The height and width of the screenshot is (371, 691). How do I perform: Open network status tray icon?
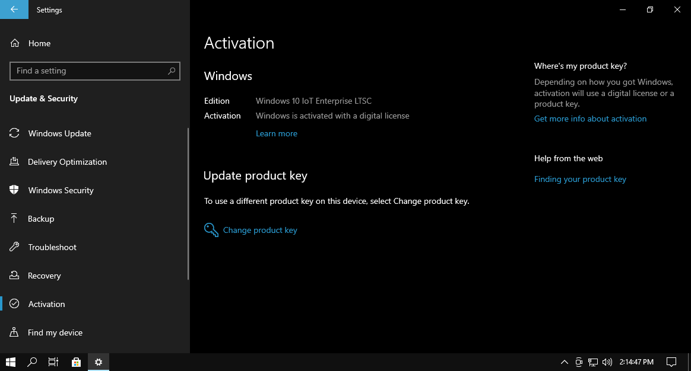pyautogui.click(x=593, y=362)
